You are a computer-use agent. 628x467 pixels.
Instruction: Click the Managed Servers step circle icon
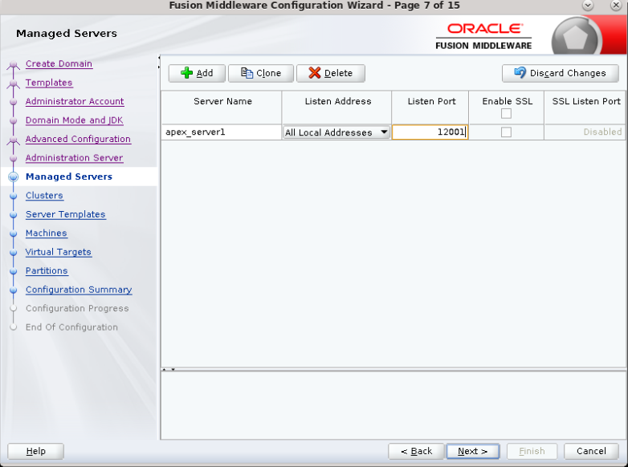(14, 177)
